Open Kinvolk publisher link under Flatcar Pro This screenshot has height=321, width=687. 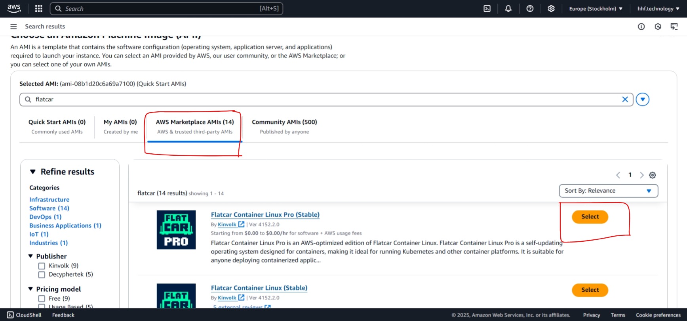pyautogui.click(x=227, y=224)
